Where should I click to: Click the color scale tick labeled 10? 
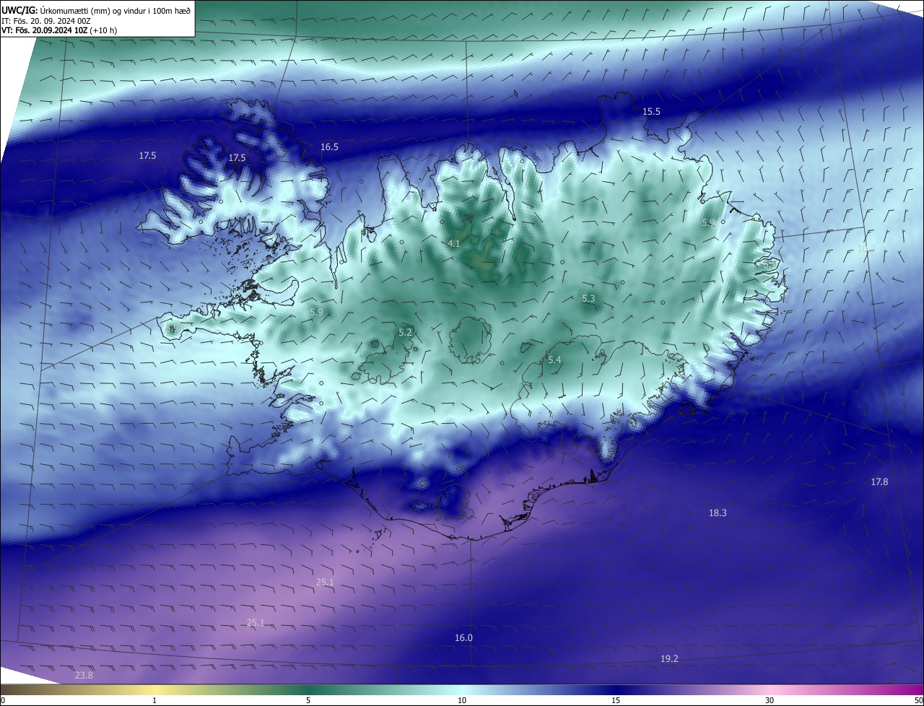click(462, 700)
